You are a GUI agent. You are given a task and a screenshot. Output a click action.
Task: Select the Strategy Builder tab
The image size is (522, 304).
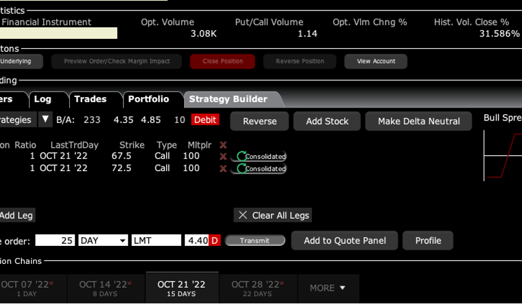point(229,99)
